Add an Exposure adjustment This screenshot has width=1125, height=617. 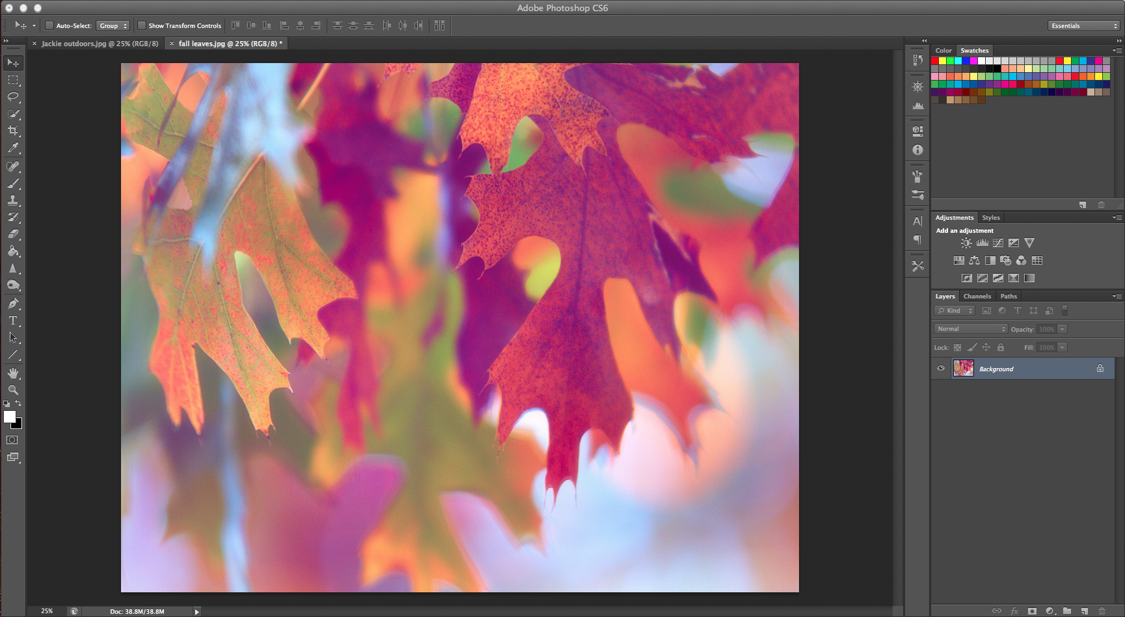coord(1014,243)
